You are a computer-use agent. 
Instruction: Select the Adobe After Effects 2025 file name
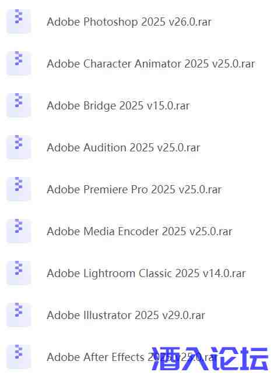[131, 357]
